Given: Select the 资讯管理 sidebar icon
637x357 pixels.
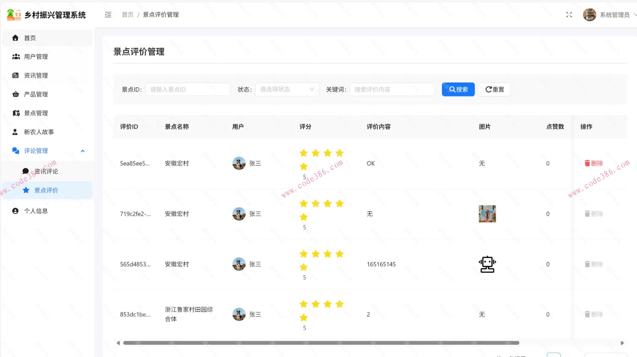Looking at the screenshot, I should pyautogui.click(x=16, y=75).
